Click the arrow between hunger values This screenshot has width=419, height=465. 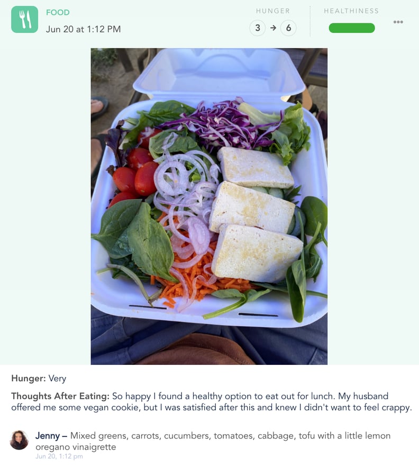pyautogui.click(x=273, y=28)
